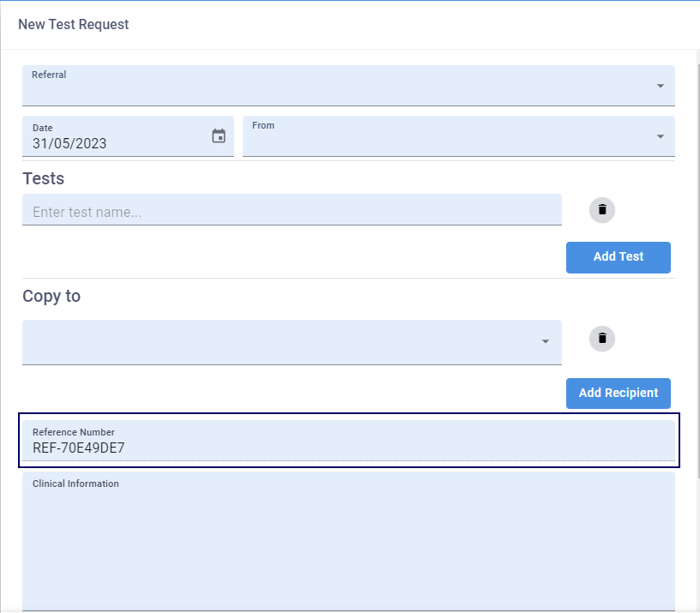This screenshot has height=613, width=700.
Task: Select the Tests section heading
Action: (x=42, y=178)
